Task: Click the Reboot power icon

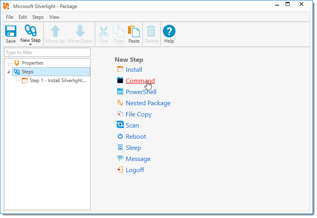Action: (x=120, y=136)
